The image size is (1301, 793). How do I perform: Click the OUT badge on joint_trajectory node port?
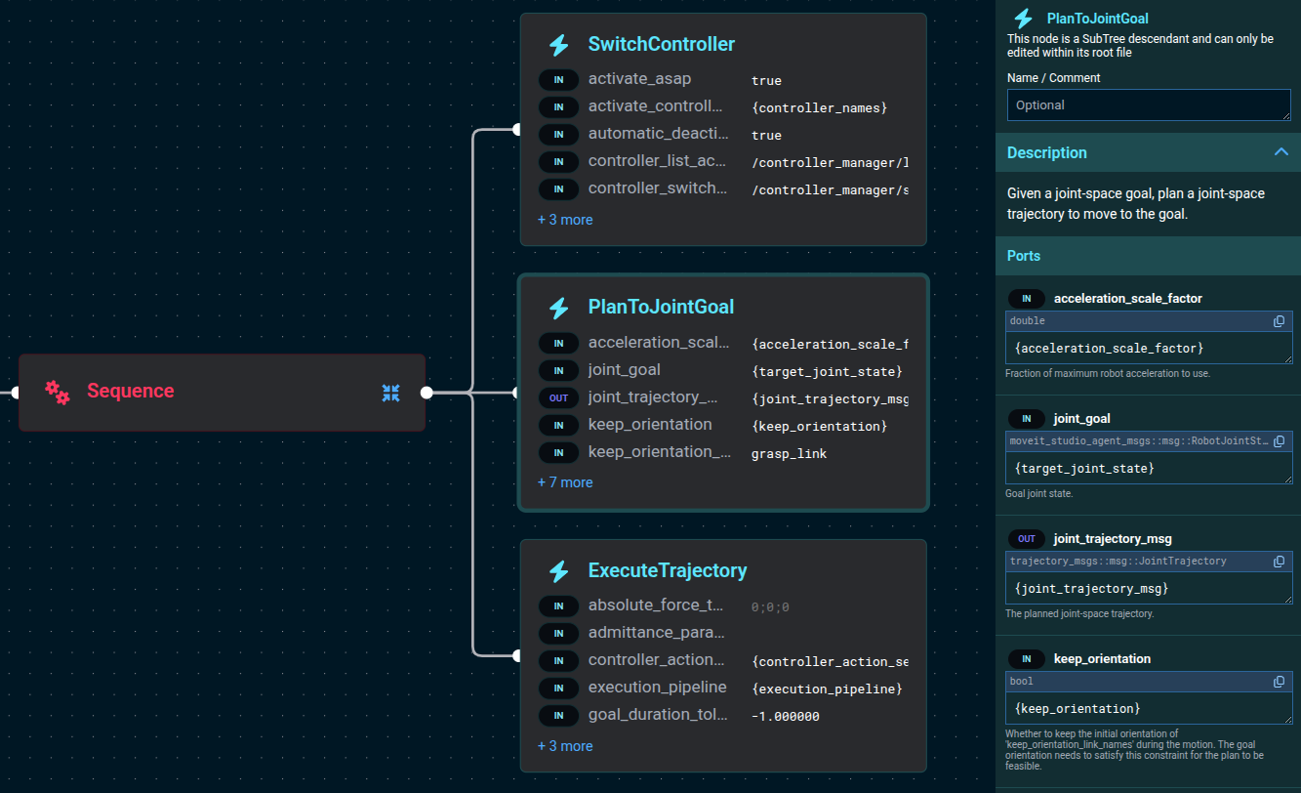point(558,397)
